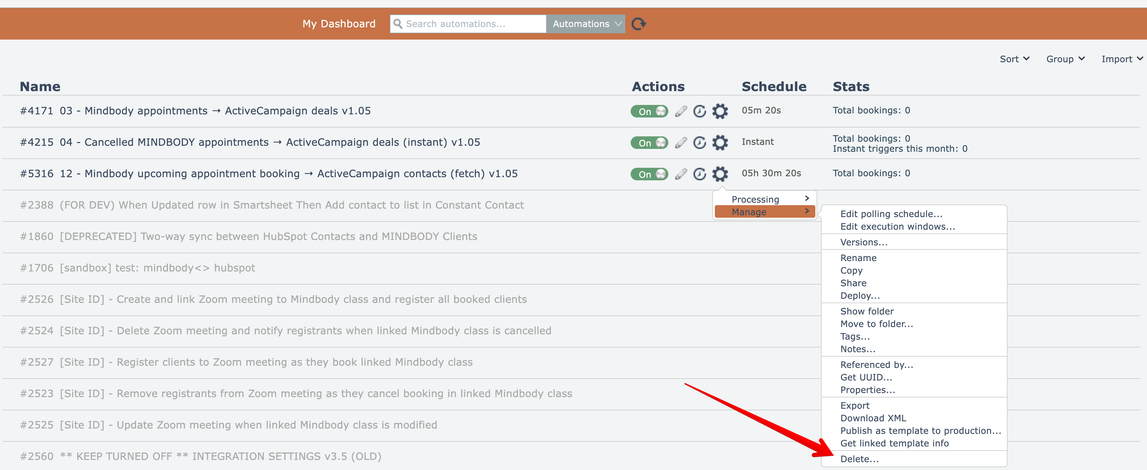The image size is (1147, 470).
Task: Click gear settings icon for automation #4171
Action: pyautogui.click(x=720, y=111)
